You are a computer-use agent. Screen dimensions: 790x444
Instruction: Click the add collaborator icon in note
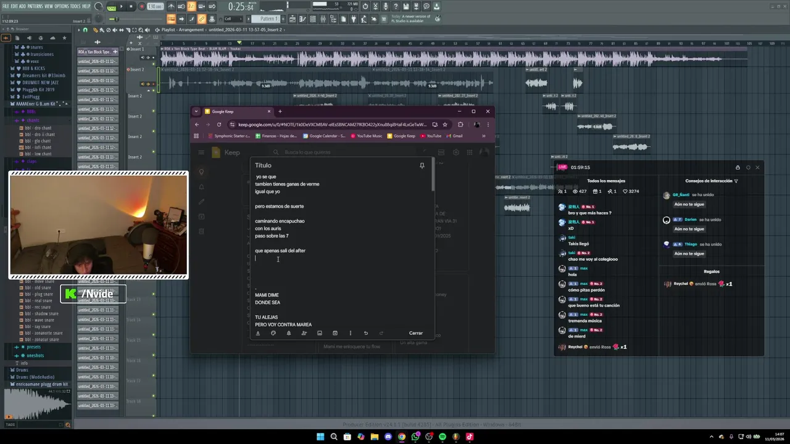(x=304, y=333)
